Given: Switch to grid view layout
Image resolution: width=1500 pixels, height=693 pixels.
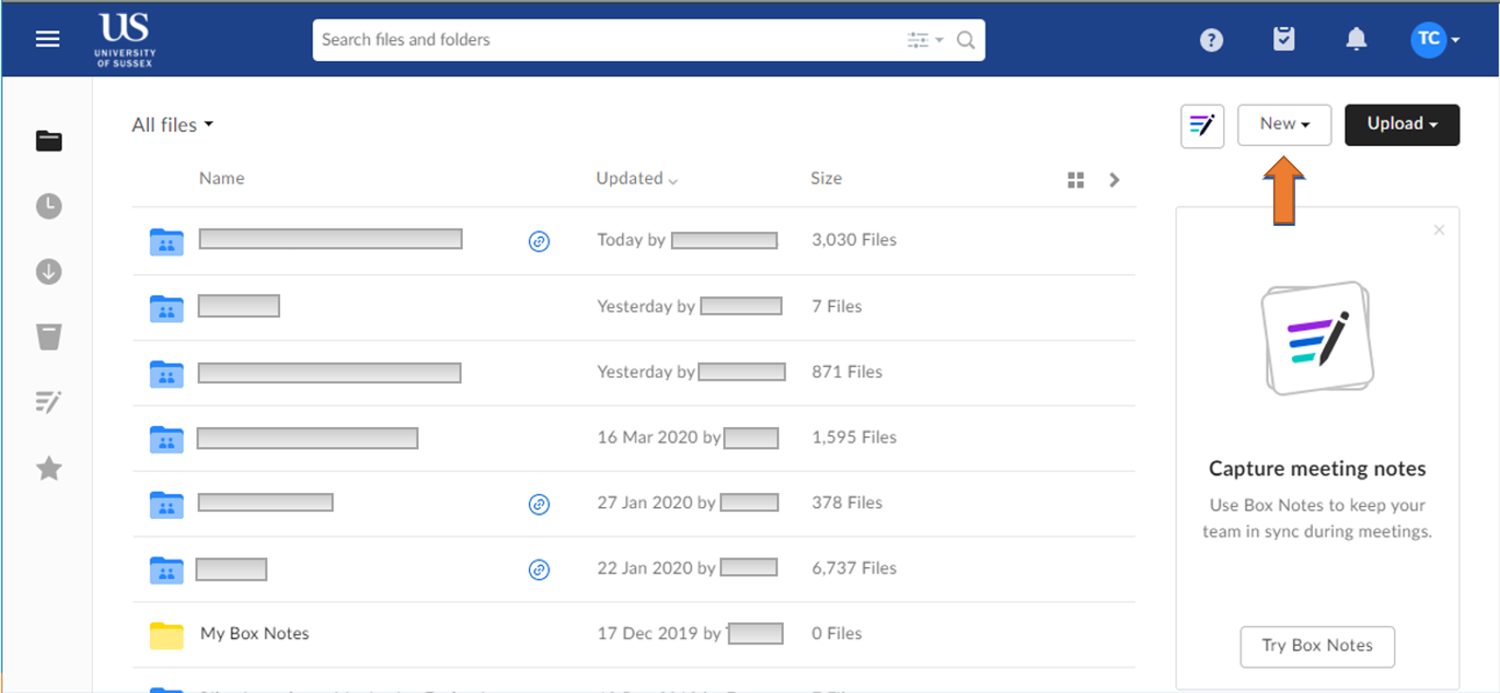Looking at the screenshot, I should point(1075,180).
